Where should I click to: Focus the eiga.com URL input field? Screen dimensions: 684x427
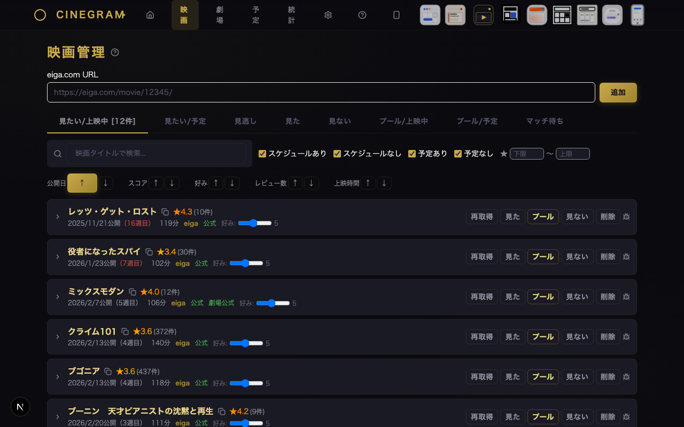pos(321,92)
